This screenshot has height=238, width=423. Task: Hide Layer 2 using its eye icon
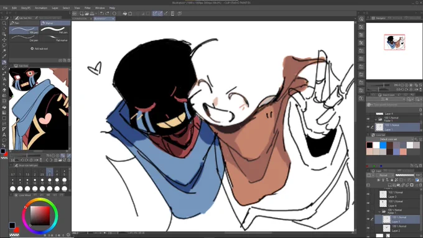tap(368, 228)
